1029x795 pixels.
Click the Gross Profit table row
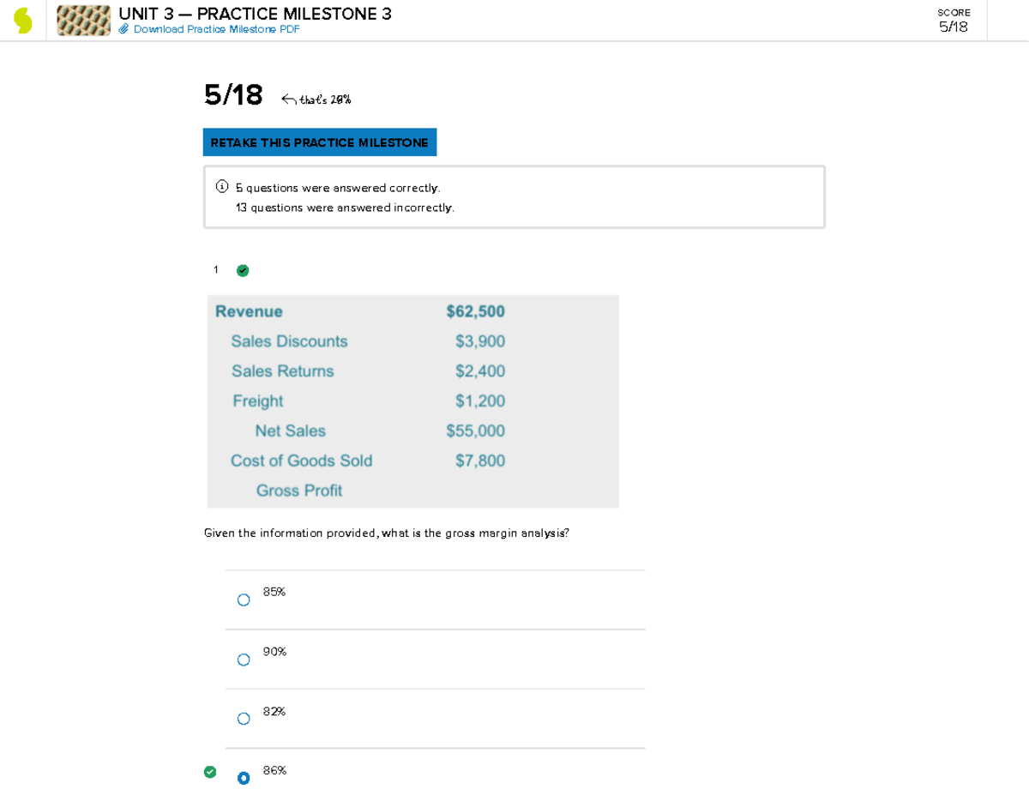tap(299, 491)
